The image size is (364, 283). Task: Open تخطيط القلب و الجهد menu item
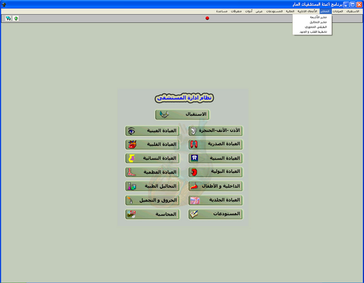314,32
